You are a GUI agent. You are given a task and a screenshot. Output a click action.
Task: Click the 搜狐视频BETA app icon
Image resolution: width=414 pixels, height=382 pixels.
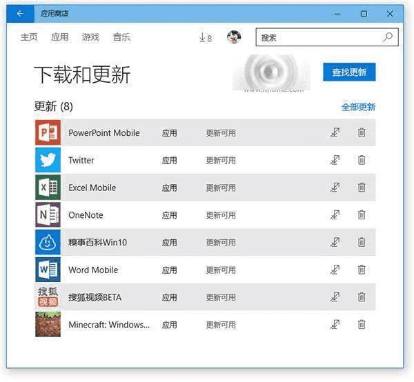[x=48, y=297]
